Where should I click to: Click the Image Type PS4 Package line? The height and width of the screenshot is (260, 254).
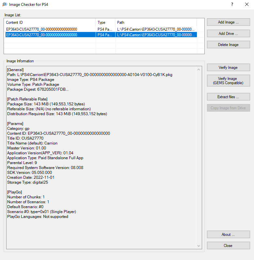click(31, 80)
